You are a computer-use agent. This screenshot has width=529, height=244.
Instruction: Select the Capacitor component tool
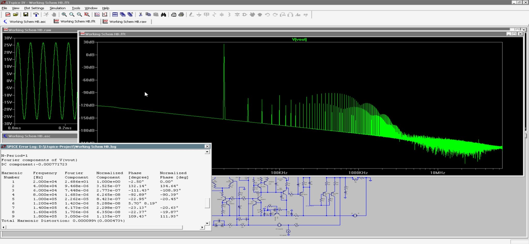[x=222, y=15]
